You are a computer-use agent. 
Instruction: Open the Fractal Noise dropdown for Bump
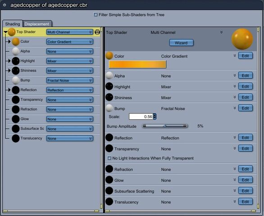pos(69,81)
